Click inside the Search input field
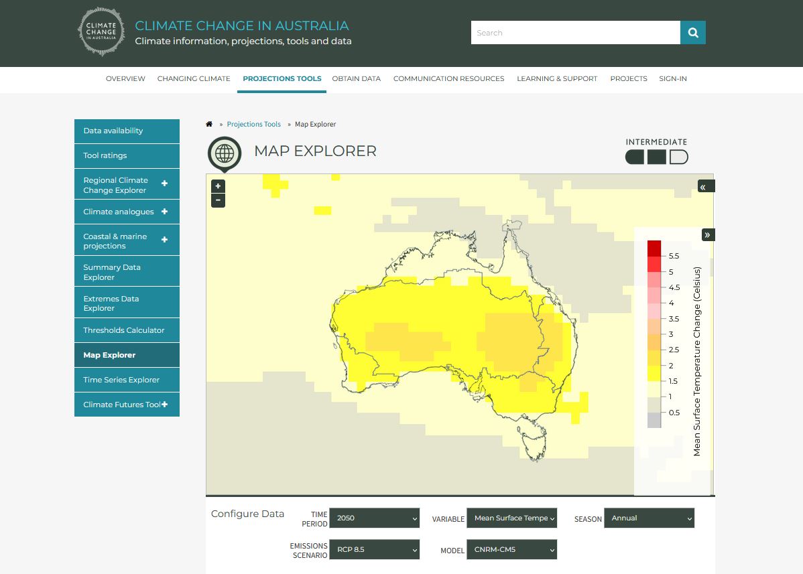The height and width of the screenshot is (574, 803). coord(575,33)
